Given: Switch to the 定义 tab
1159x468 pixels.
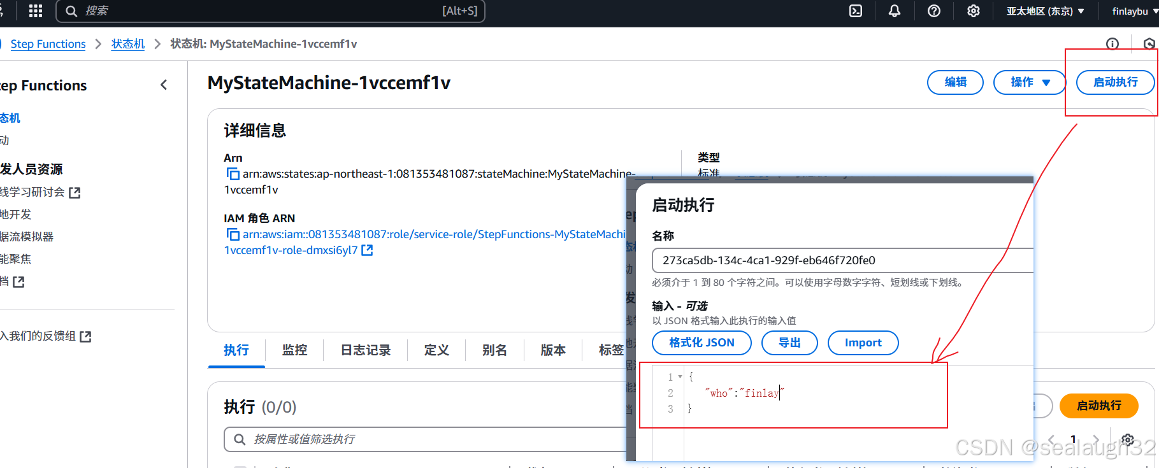Looking at the screenshot, I should [x=436, y=350].
